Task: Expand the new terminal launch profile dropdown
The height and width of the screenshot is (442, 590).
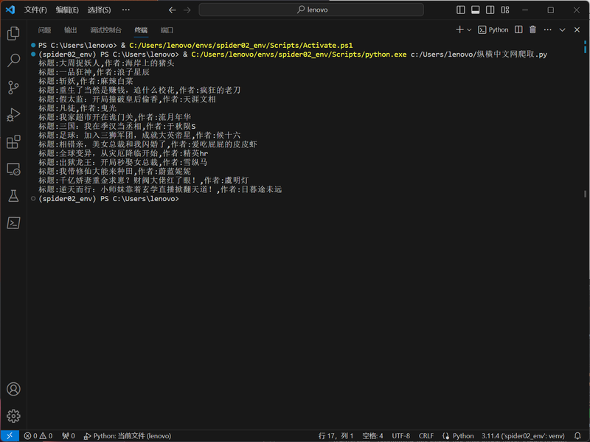Action: [469, 29]
